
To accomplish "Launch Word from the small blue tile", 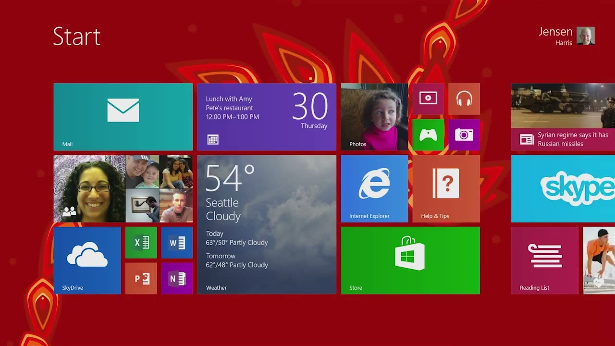I will (177, 243).
